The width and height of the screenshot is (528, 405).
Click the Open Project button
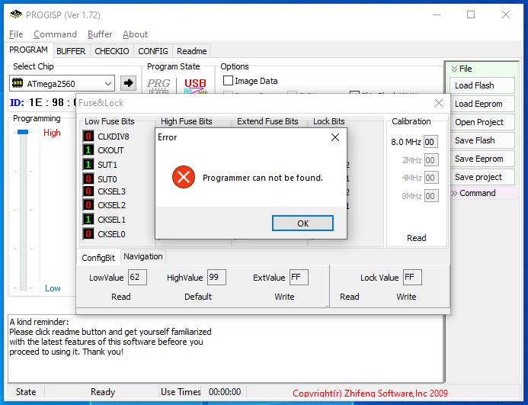[482, 122]
